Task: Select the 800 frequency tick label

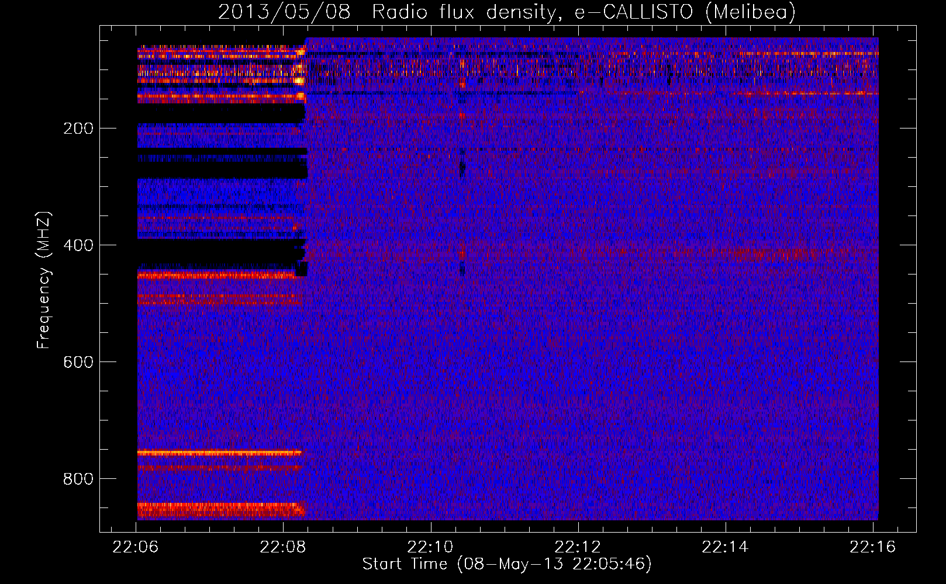Action: [x=78, y=479]
